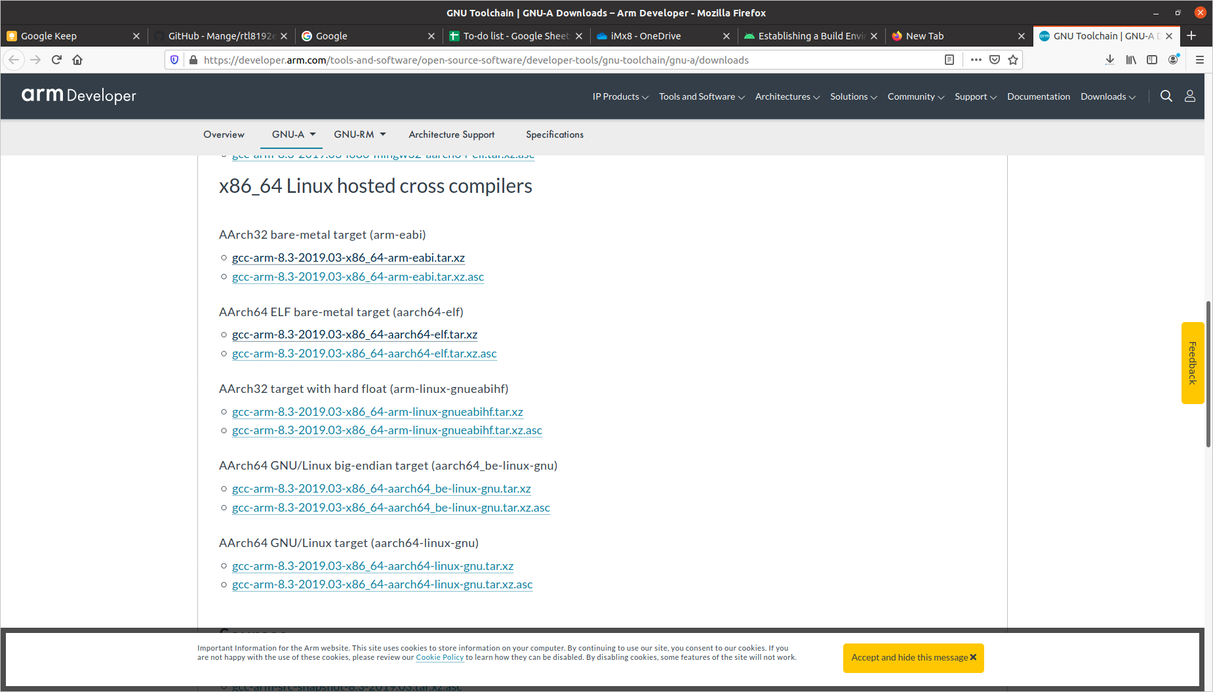Click the browser Forward arrow button

(35, 60)
